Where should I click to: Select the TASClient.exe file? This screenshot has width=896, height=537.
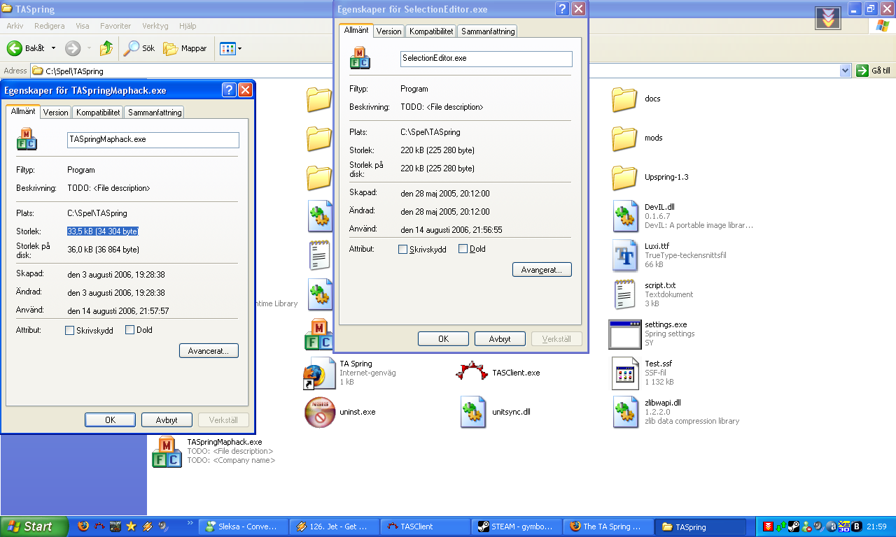click(498, 373)
